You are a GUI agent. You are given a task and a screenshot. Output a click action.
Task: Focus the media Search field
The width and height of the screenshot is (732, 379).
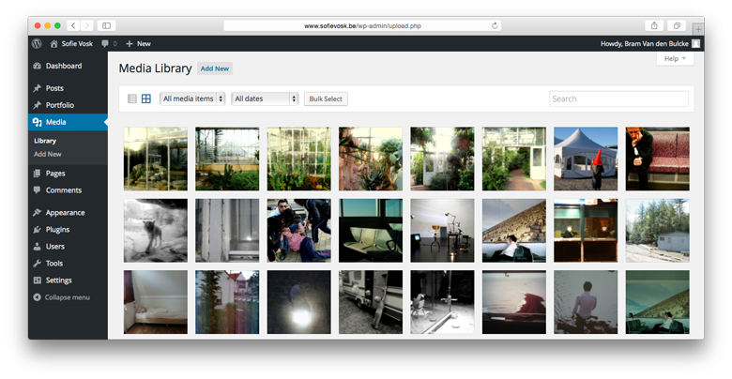coord(619,99)
